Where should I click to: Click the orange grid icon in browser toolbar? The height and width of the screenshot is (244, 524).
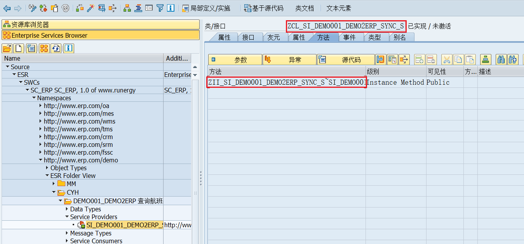coord(44,48)
